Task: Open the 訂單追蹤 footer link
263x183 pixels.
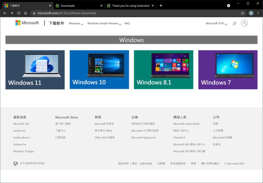Action: [x=60, y=138]
